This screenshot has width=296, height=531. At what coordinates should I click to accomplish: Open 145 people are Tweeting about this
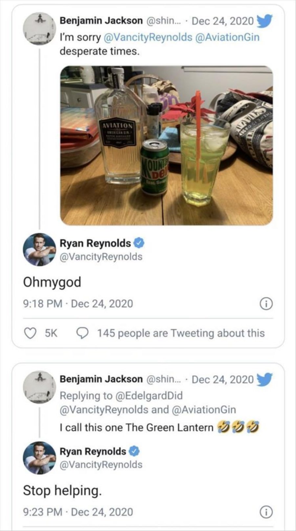pos(181,333)
